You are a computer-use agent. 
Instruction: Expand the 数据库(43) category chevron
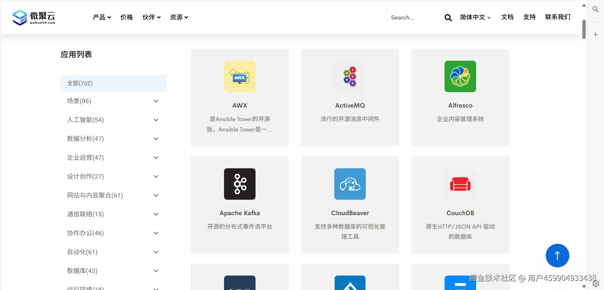click(x=156, y=271)
